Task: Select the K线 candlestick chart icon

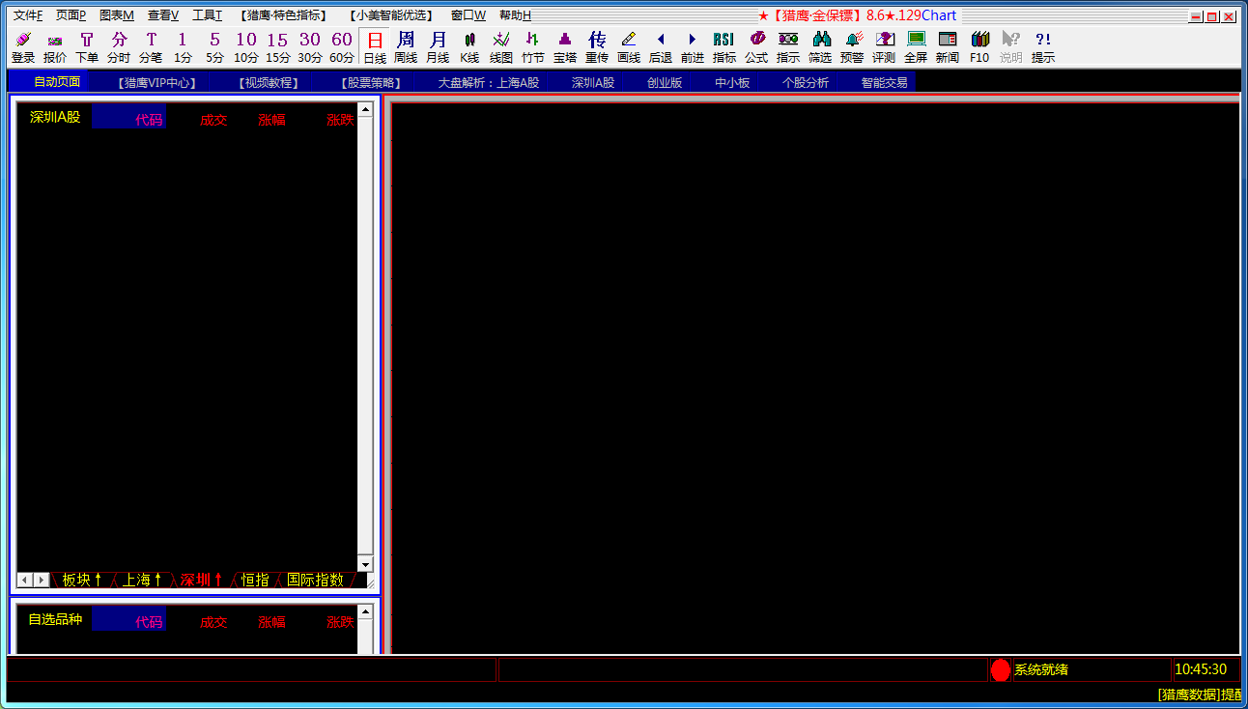Action: pyautogui.click(x=469, y=47)
